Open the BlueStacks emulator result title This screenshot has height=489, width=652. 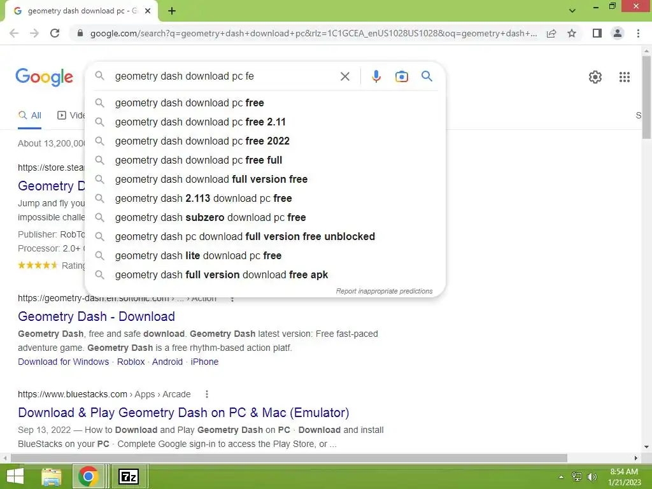pyautogui.click(x=183, y=413)
